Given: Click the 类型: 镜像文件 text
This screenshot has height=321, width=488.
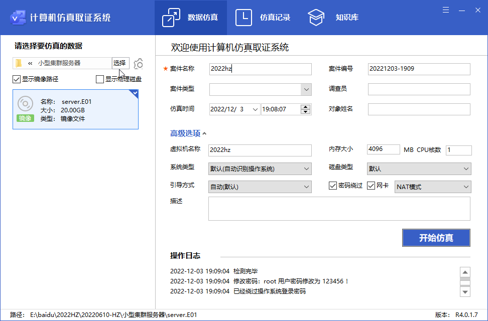Looking at the screenshot, I should point(63,118).
